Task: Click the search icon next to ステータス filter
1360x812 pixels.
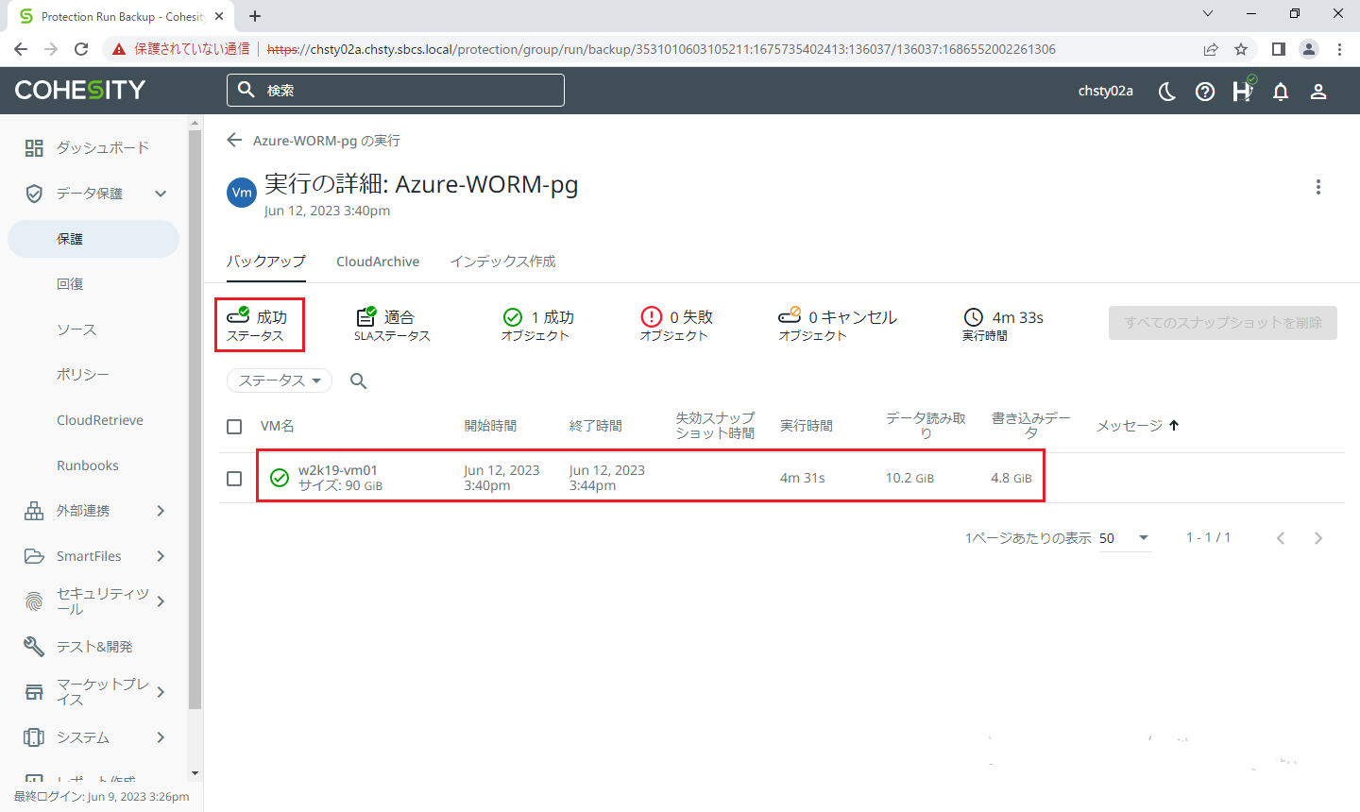Action: coord(359,381)
